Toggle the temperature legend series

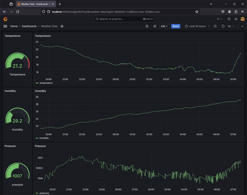pos(46,83)
